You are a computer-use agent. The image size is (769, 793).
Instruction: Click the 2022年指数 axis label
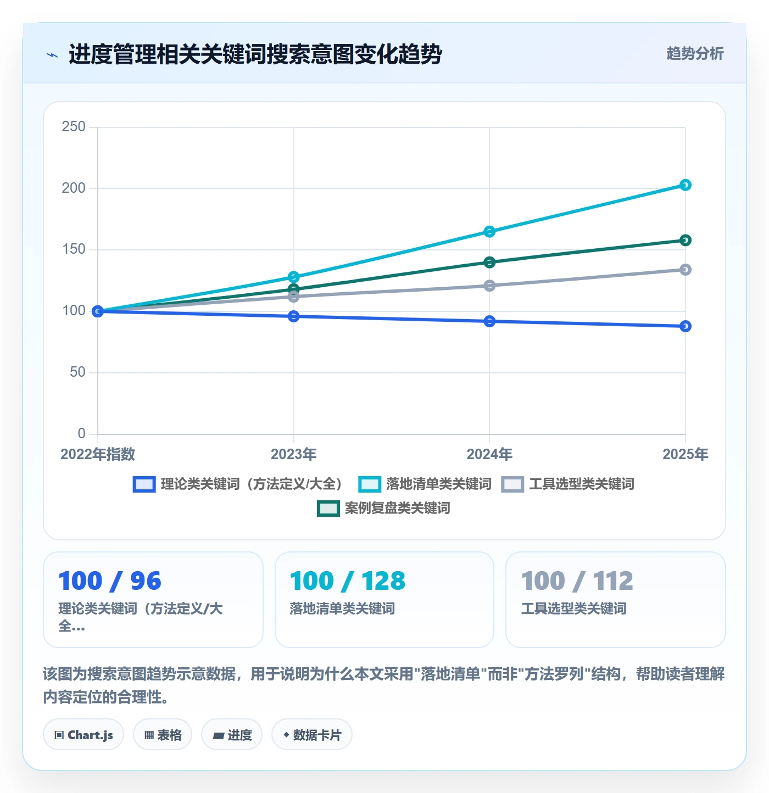(x=98, y=454)
